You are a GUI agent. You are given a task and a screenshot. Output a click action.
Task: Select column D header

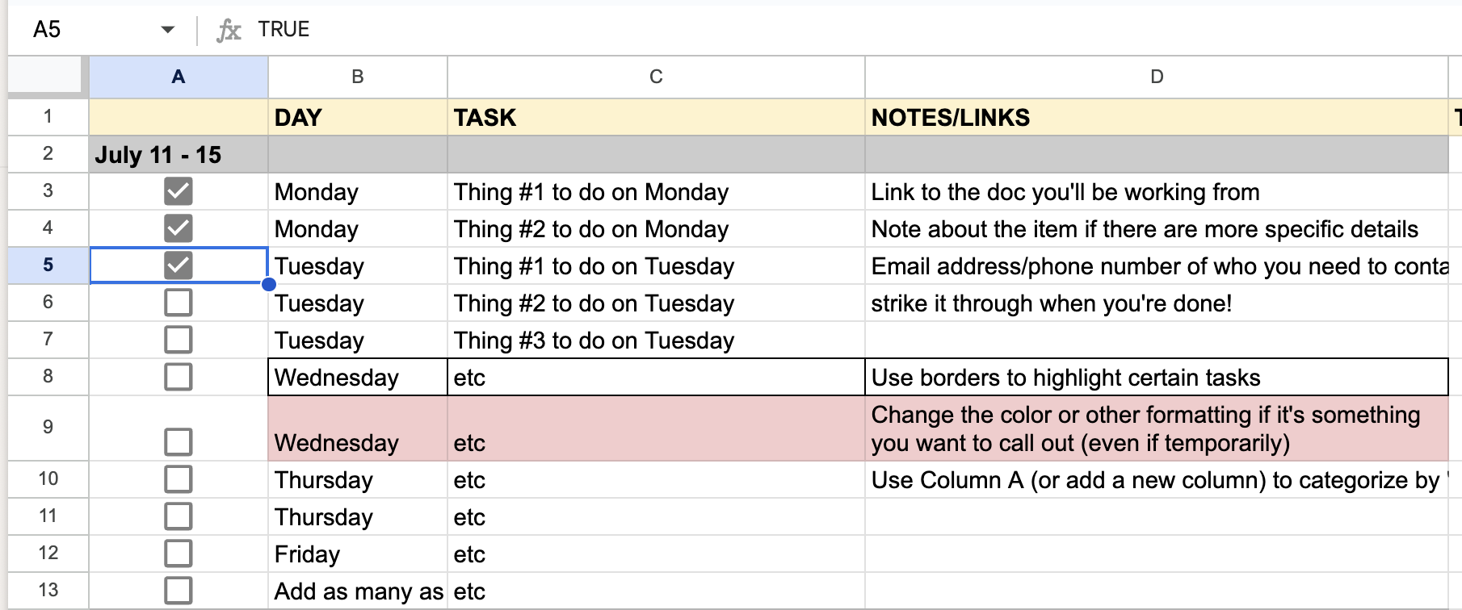pyautogui.click(x=1156, y=77)
